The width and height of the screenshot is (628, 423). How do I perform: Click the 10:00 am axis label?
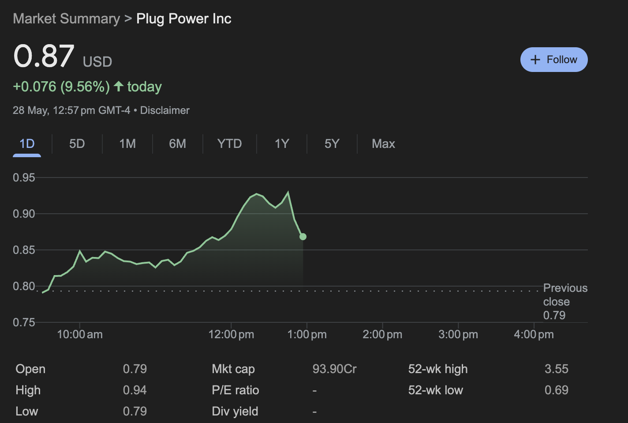[x=80, y=334]
